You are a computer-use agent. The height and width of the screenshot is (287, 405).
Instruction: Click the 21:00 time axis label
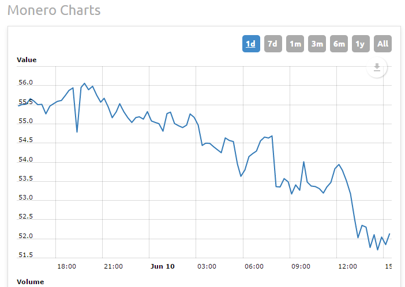point(113,266)
